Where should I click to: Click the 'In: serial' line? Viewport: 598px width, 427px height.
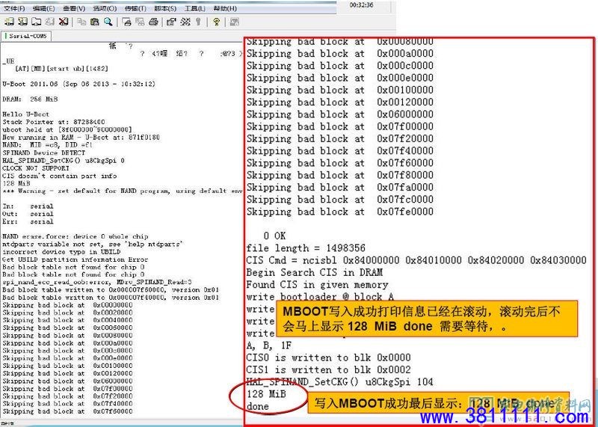click(x=28, y=206)
